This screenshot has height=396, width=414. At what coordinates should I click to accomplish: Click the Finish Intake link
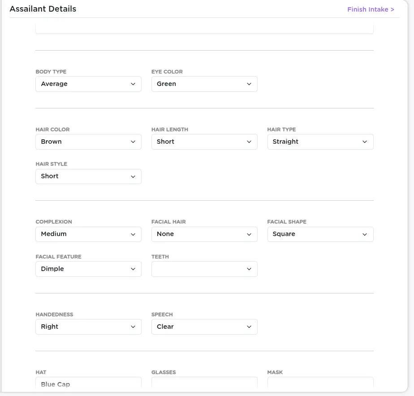click(x=371, y=9)
